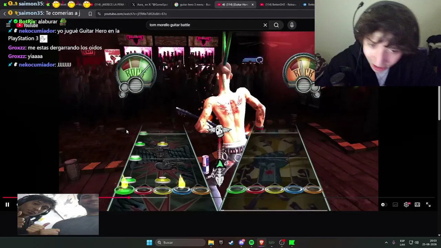Click the two-people image overlay

[x=58, y=214]
